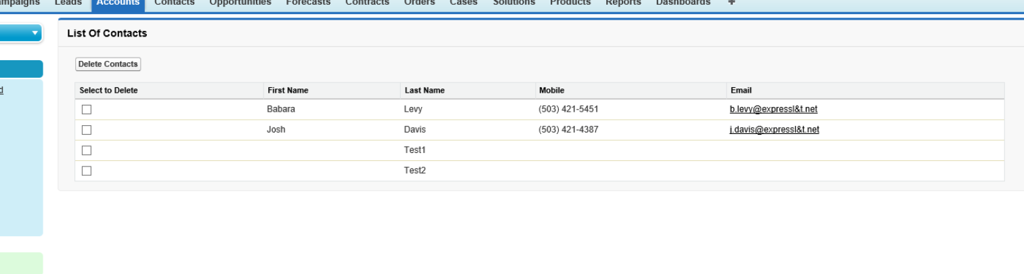The width and height of the screenshot is (1024, 274).
Task: Open the Reports tab
Action: 623,3
